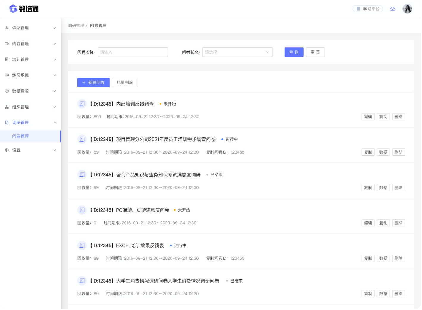Click the cloud icon in the header

click(x=393, y=9)
